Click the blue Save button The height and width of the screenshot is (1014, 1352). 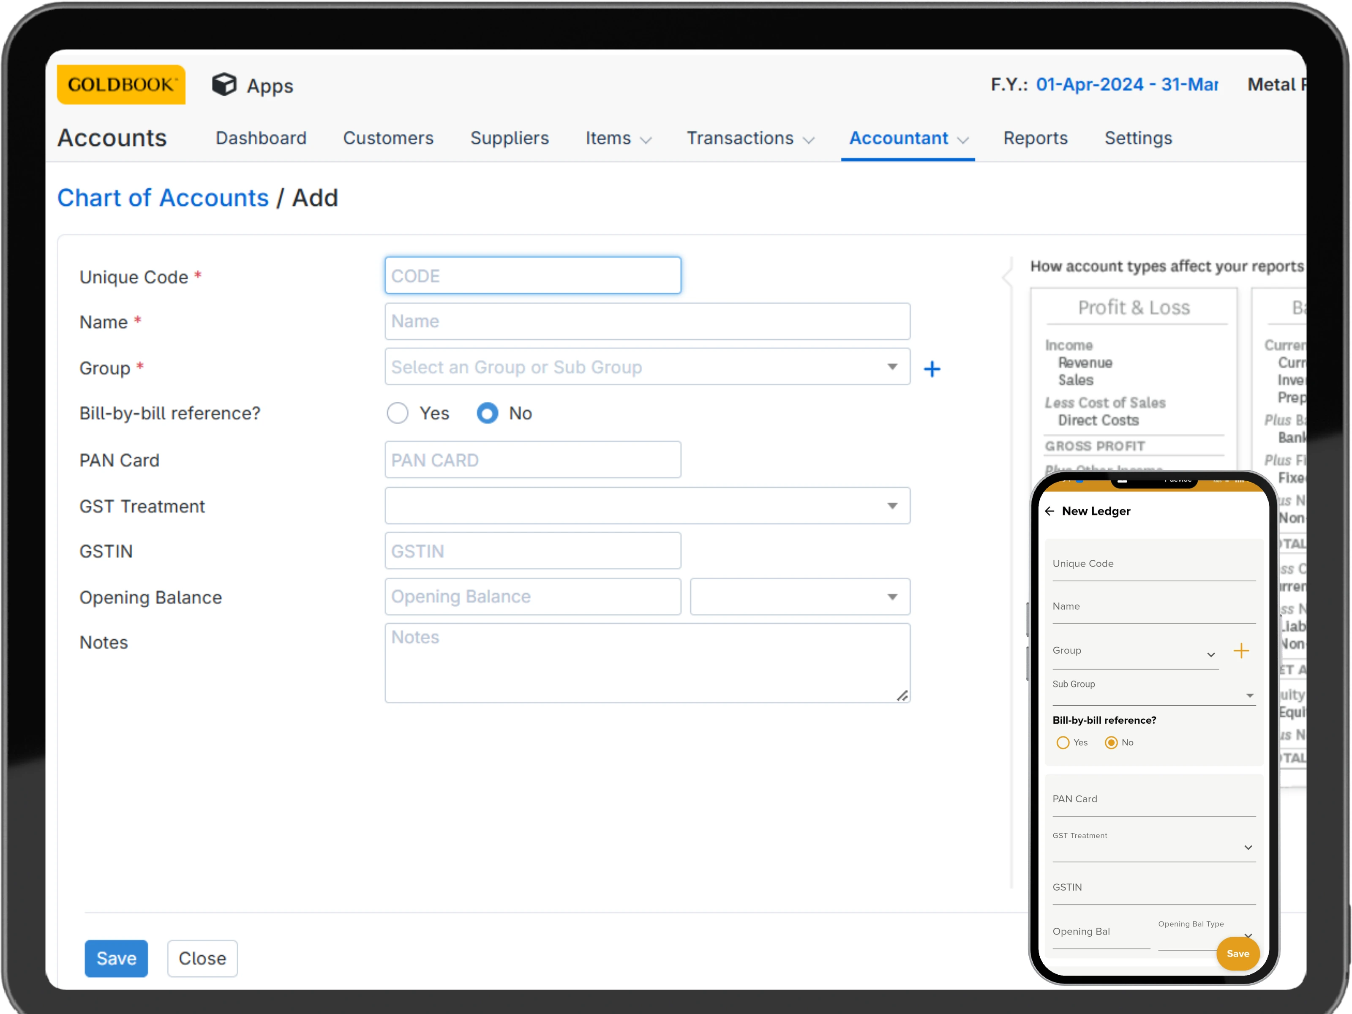click(x=116, y=958)
